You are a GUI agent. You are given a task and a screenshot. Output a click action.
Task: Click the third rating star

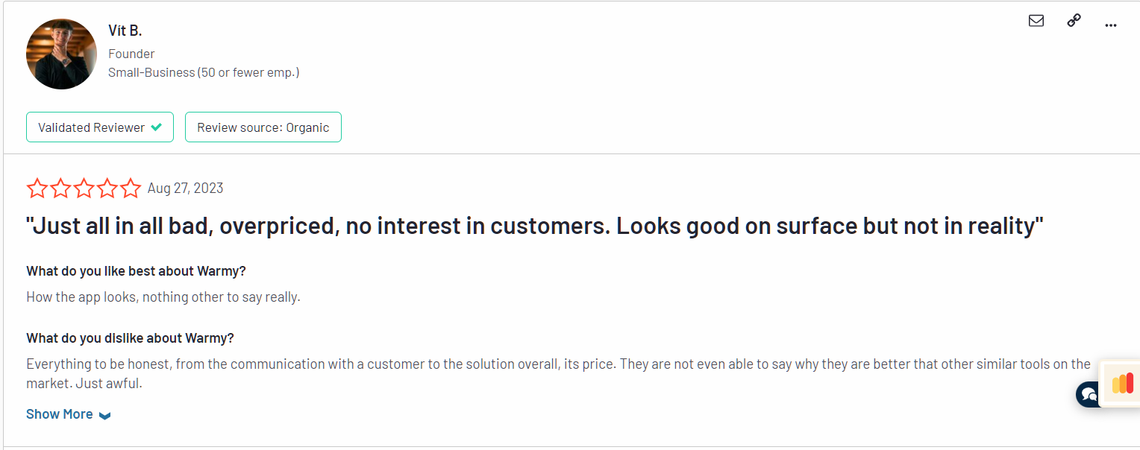(x=84, y=188)
